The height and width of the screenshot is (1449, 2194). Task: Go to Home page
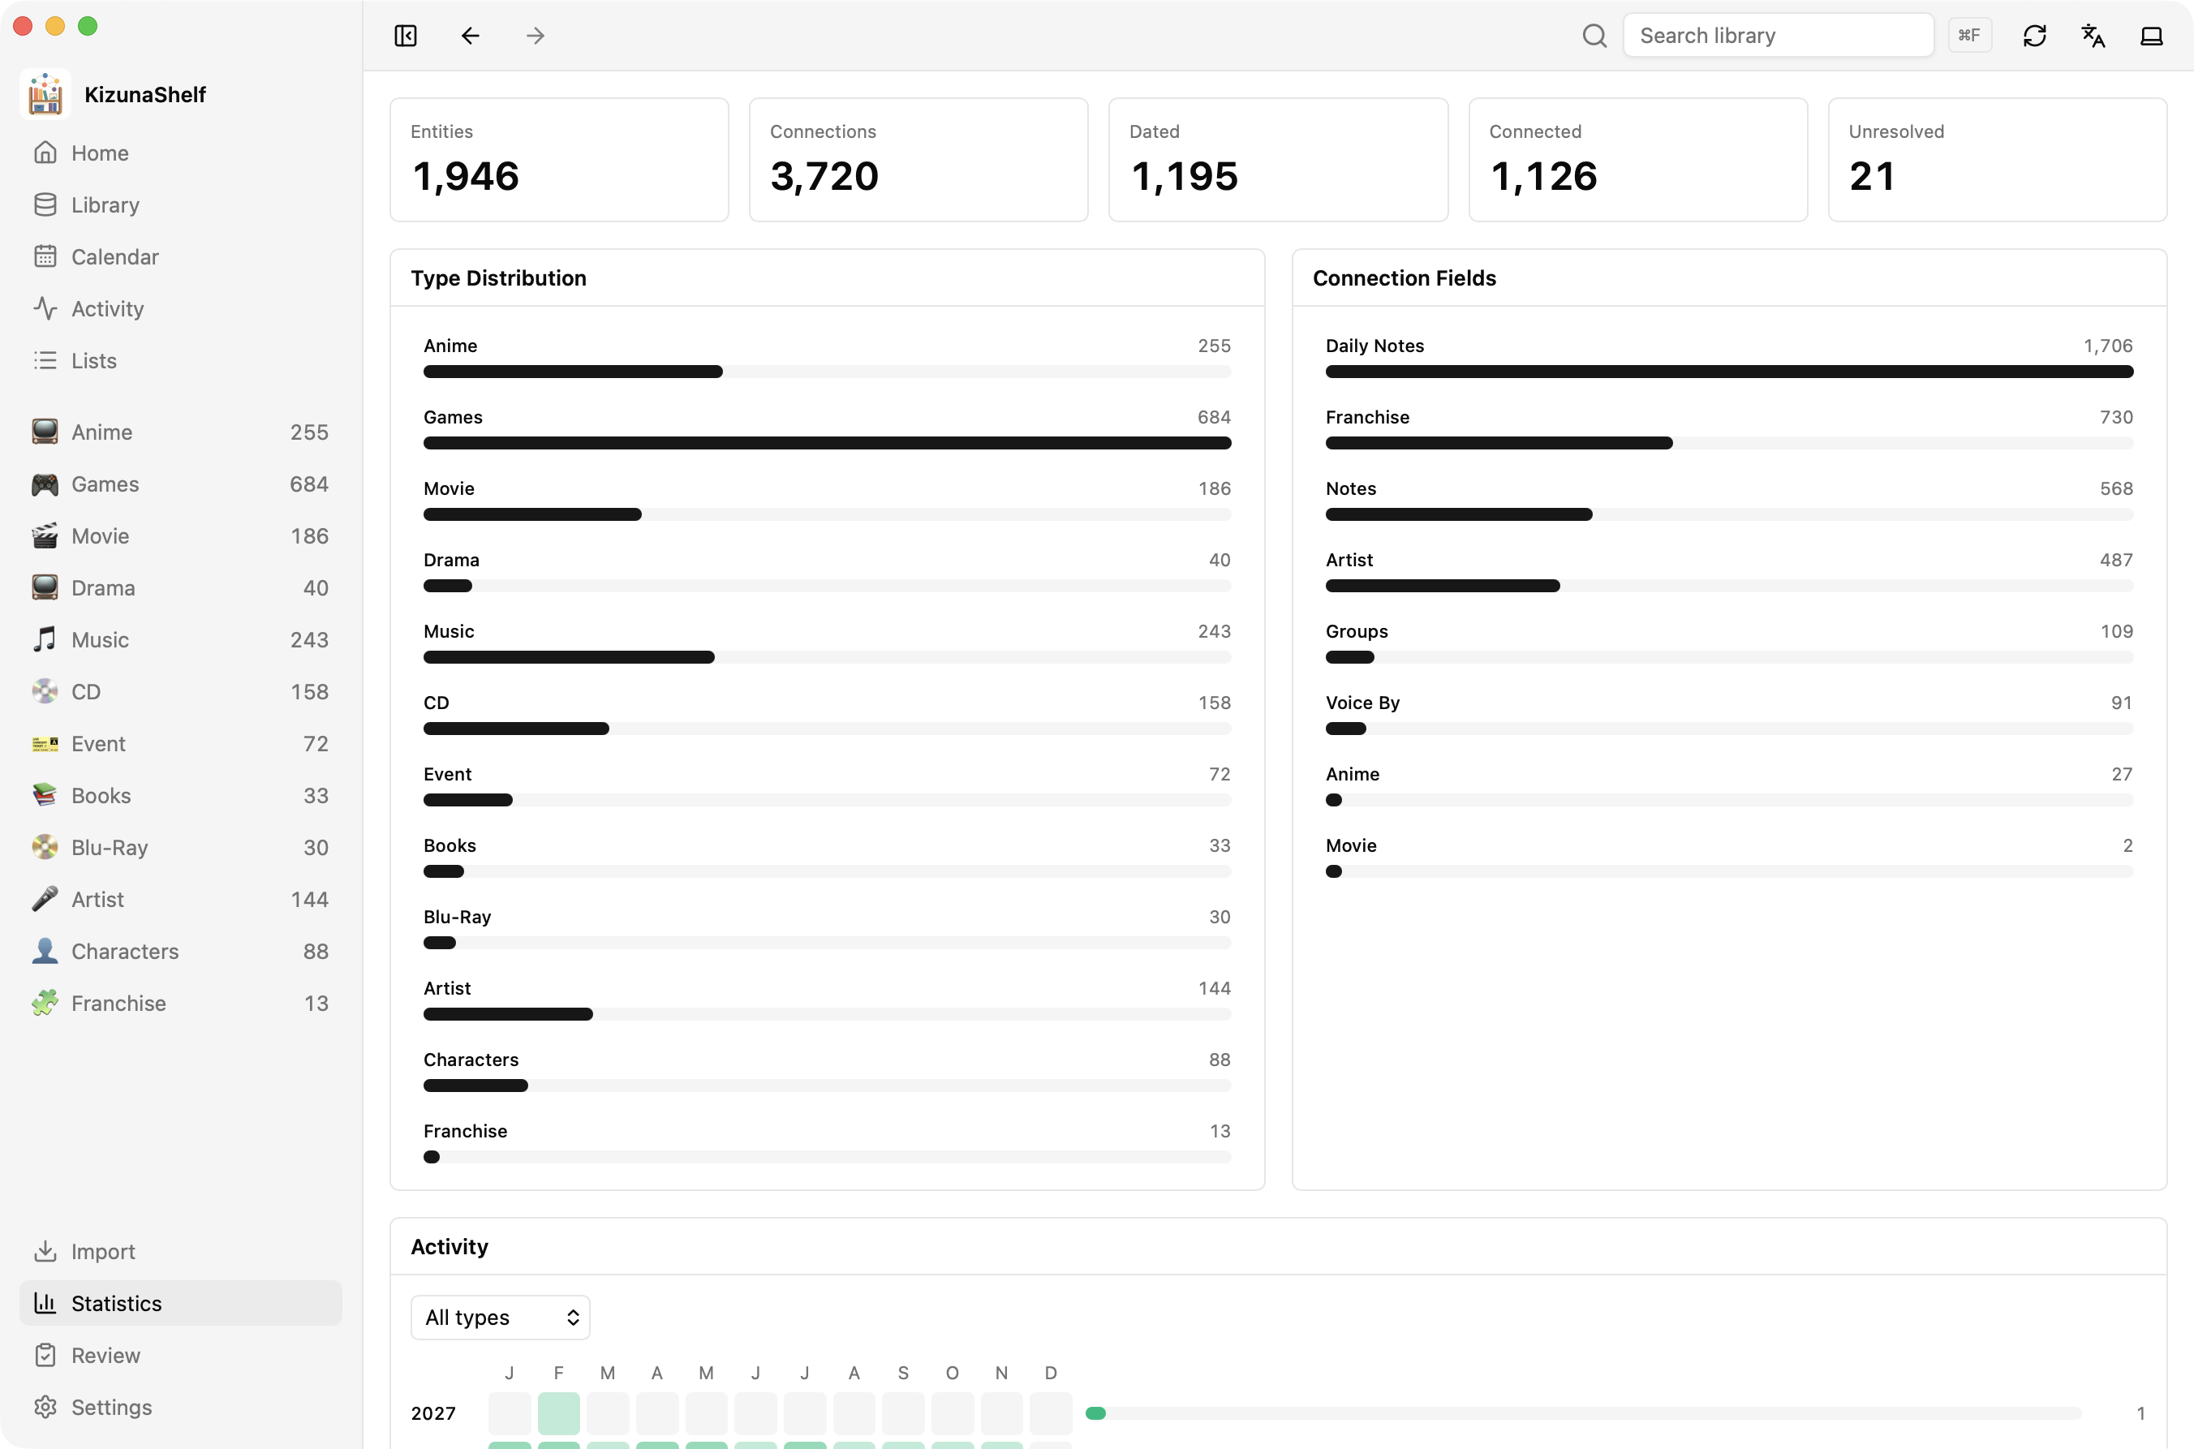coord(181,153)
